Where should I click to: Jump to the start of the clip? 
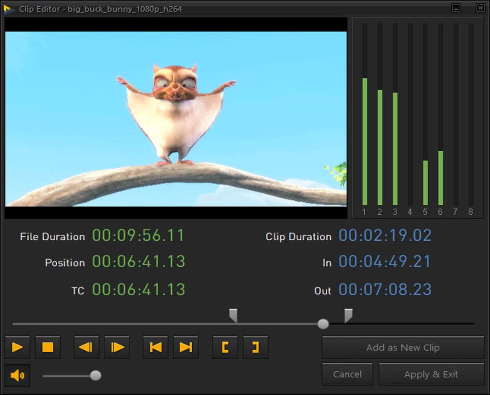(156, 347)
